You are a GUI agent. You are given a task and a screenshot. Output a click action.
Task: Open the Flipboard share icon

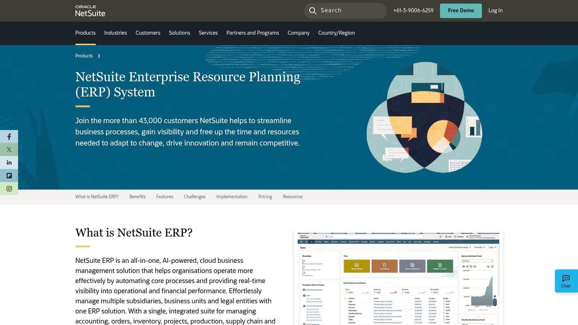(x=9, y=175)
